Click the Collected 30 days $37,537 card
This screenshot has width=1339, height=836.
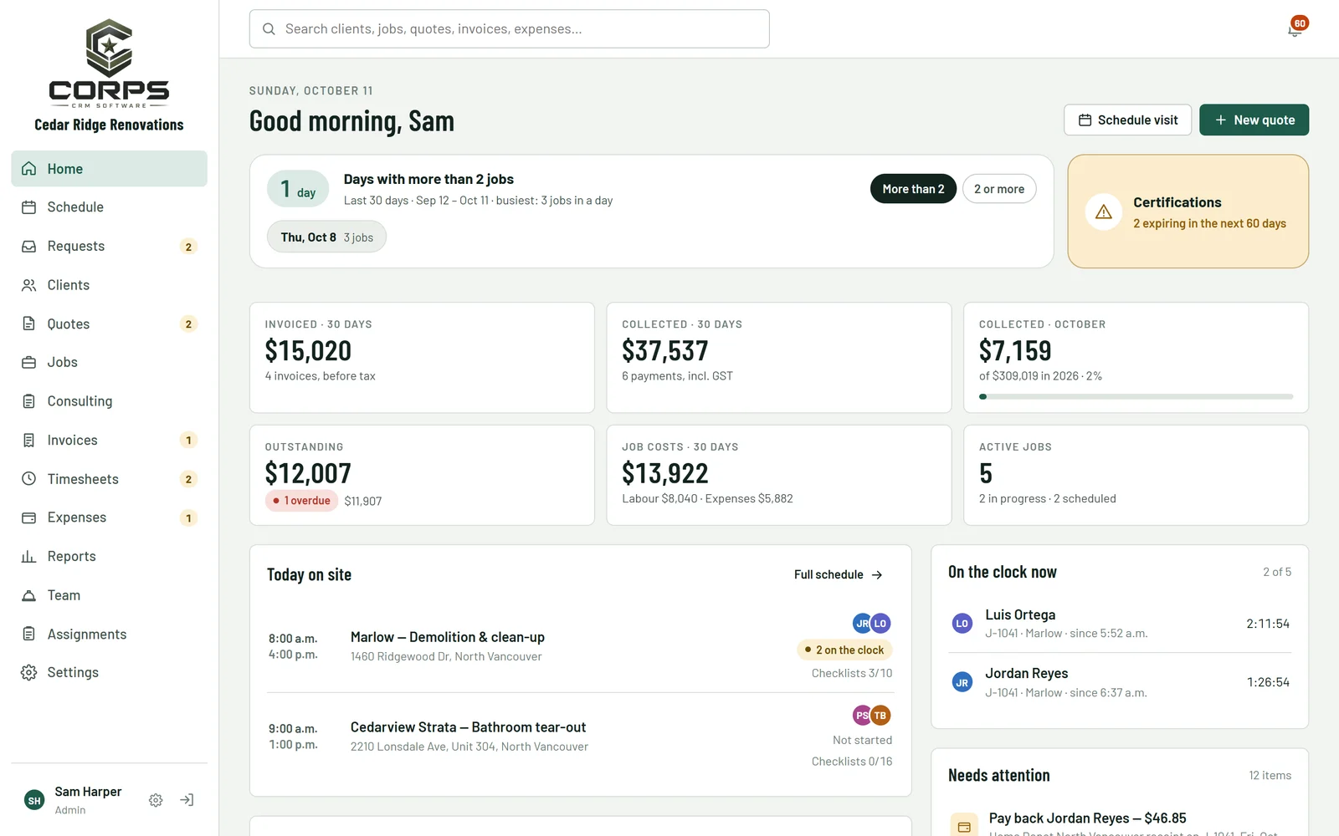[x=779, y=358]
